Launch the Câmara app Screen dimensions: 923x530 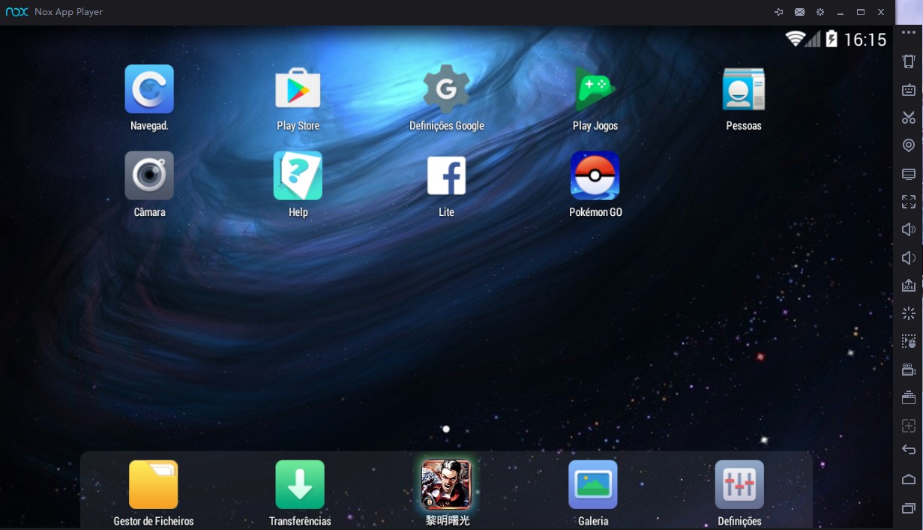coord(149,175)
